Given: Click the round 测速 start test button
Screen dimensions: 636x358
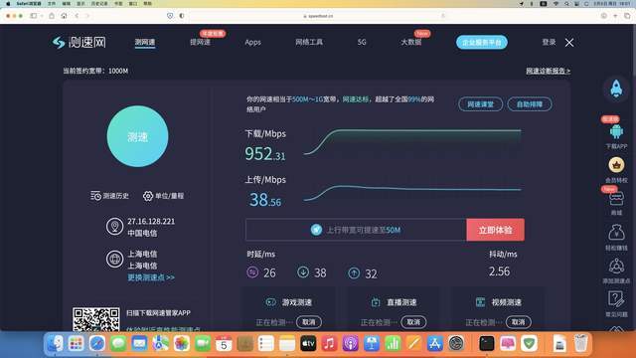Looking at the screenshot, I should [137, 136].
